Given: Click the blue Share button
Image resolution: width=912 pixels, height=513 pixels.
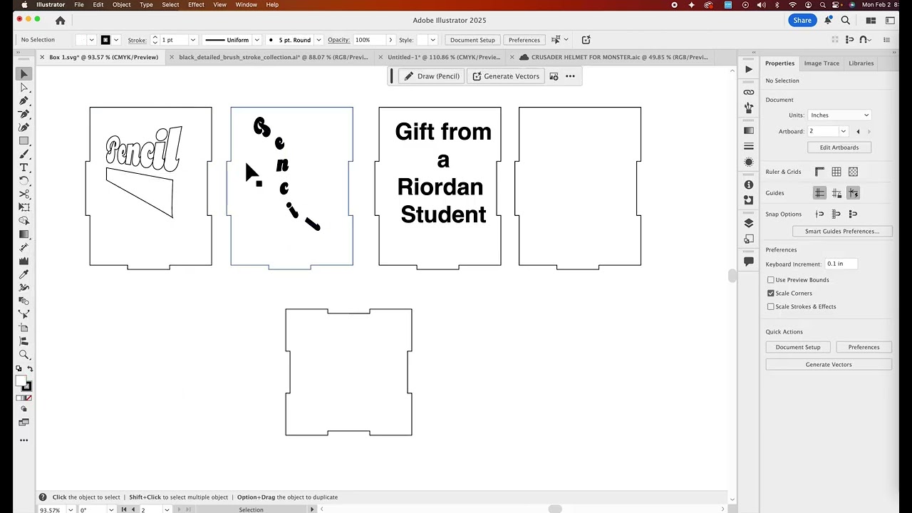Looking at the screenshot, I should [802, 21].
